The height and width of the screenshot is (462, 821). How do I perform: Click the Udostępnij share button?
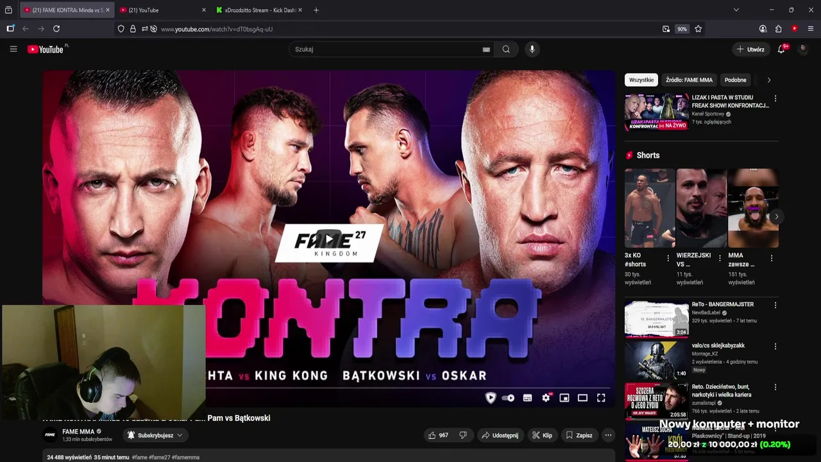pos(500,435)
